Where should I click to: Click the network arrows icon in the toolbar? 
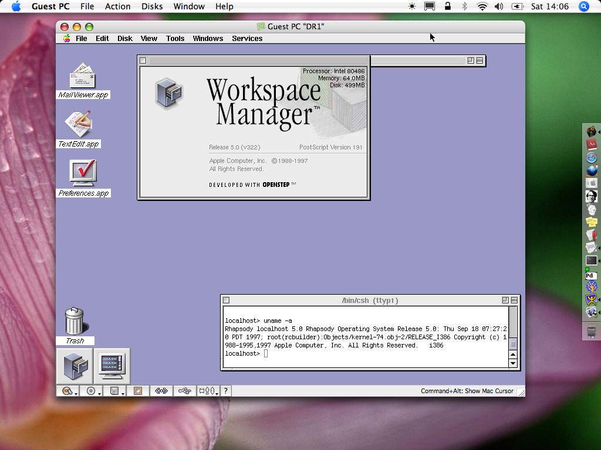click(x=161, y=391)
